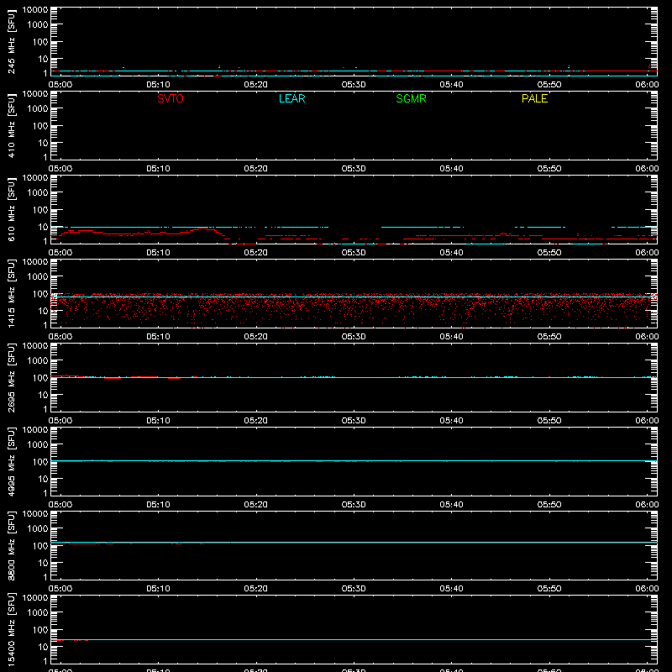Click 05:00 time label below 4995 MHz panel
The image size is (672, 672).
pyautogui.click(x=60, y=505)
